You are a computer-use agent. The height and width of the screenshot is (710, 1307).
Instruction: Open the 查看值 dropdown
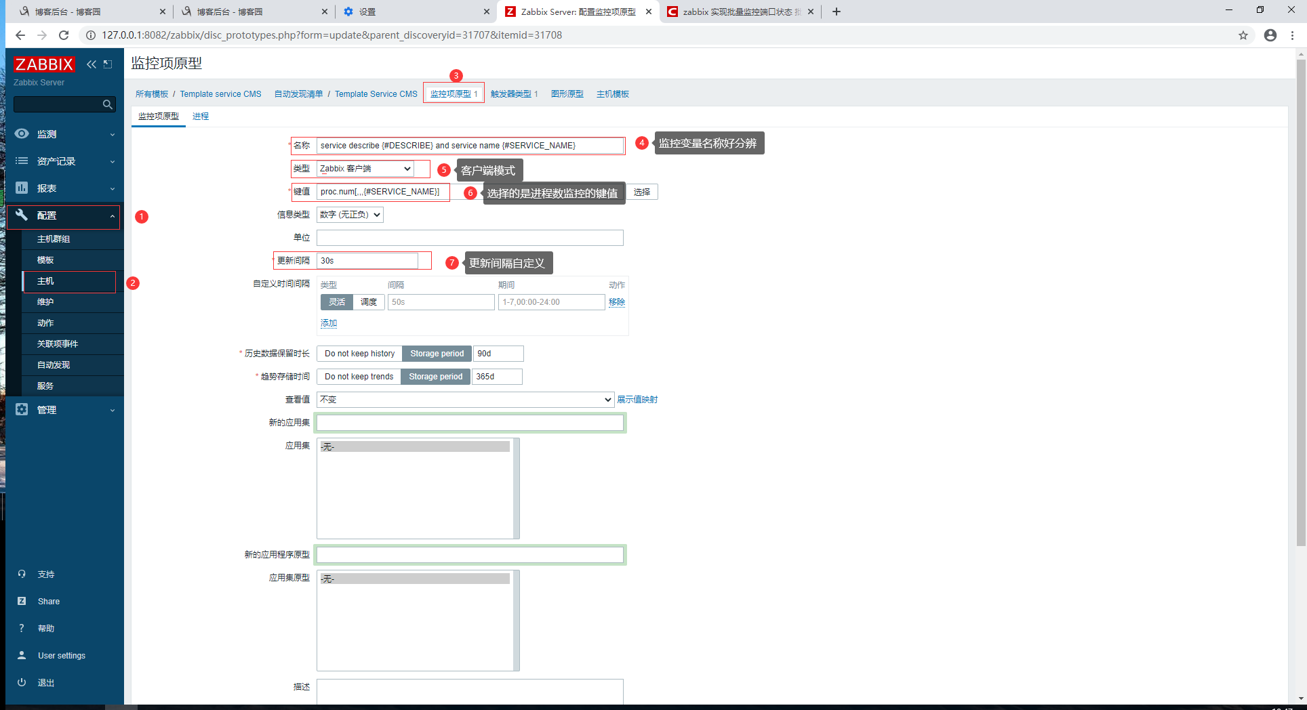coord(466,400)
